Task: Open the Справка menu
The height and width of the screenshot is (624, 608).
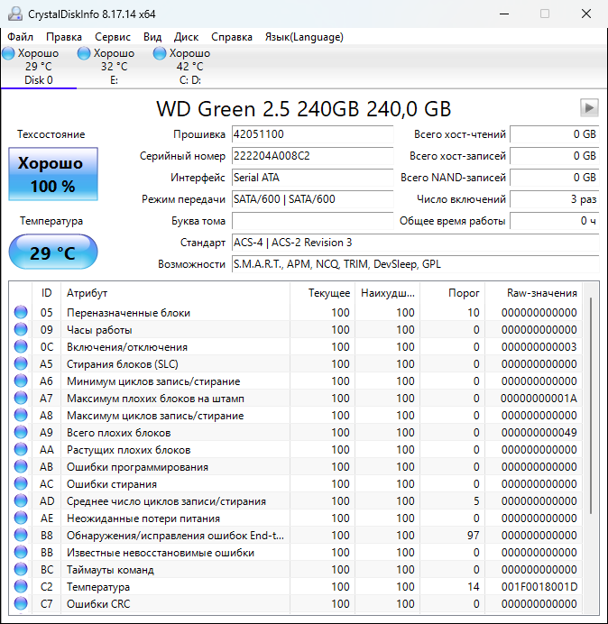Action: [x=232, y=37]
